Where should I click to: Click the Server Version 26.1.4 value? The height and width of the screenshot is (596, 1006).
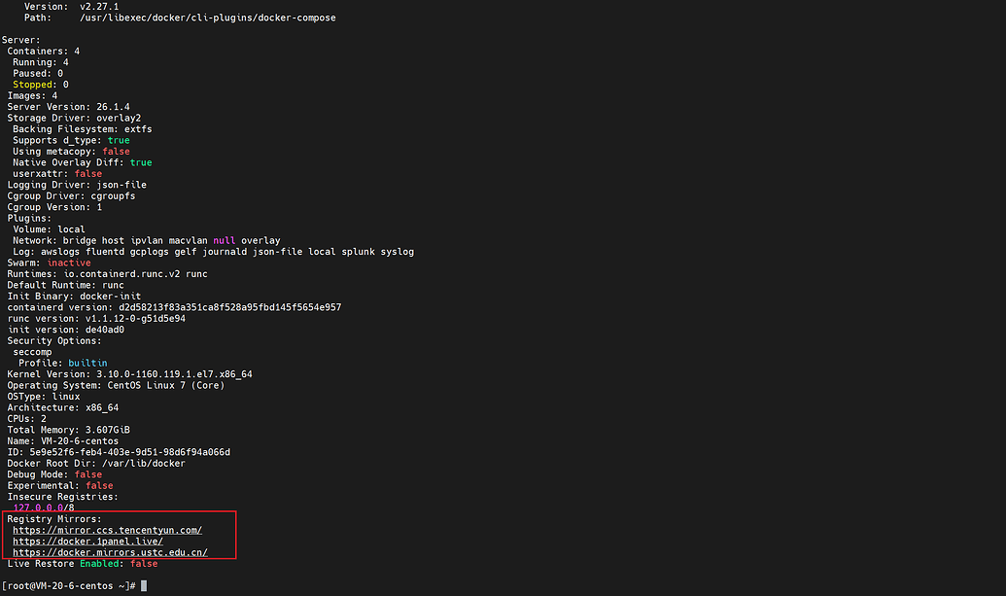click(113, 107)
